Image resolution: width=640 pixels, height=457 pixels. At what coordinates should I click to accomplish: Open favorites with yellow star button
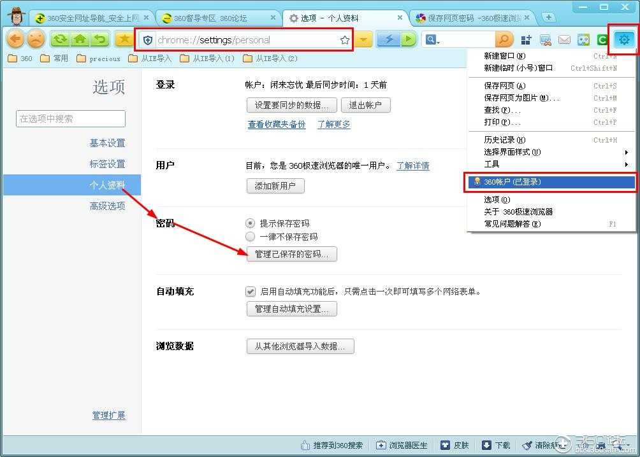[124, 39]
